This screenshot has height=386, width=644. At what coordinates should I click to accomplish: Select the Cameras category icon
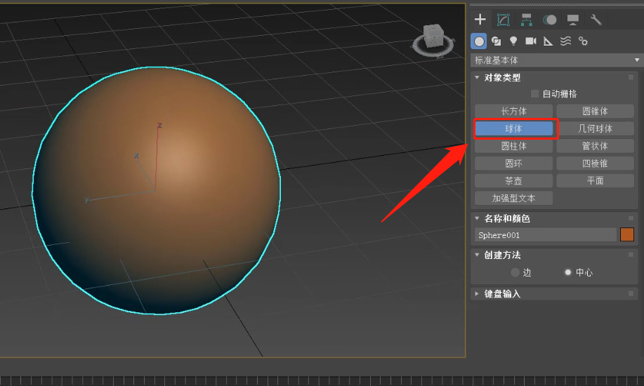(x=531, y=41)
